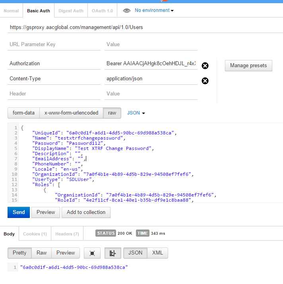Switch response format to XML
This screenshot has height=284, width=283.
coord(157,253)
